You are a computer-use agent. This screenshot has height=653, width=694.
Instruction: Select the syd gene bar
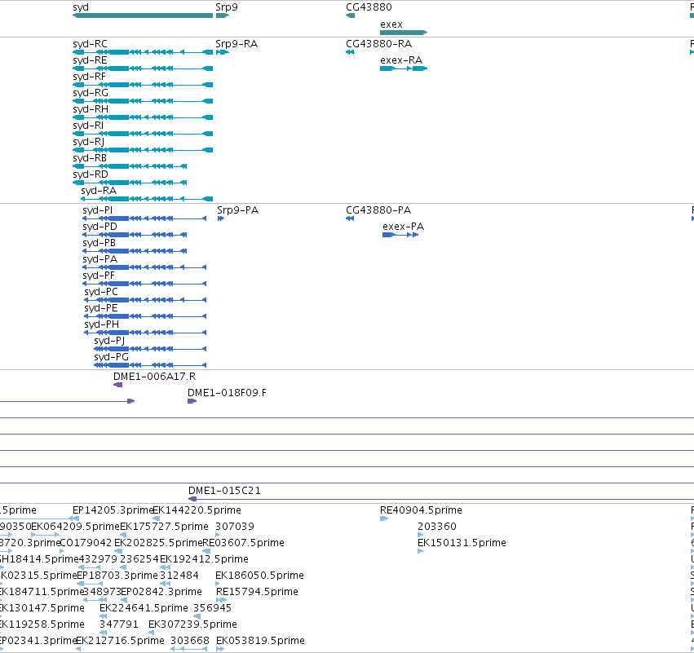(x=143, y=15)
